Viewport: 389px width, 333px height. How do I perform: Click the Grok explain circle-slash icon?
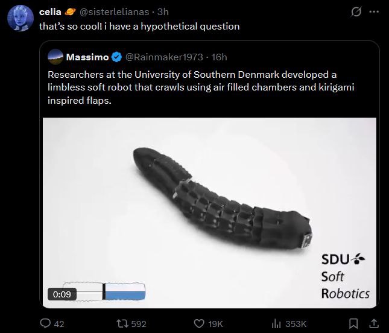click(x=356, y=11)
